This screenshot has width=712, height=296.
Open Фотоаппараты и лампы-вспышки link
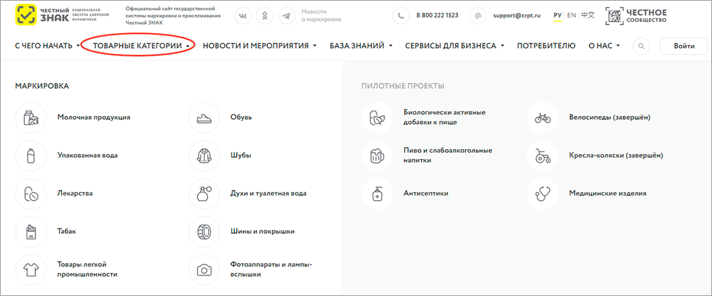coord(272,269)
